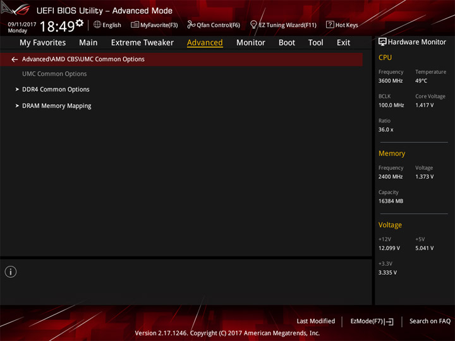455x341 pixels.
Task: Switch to Main tab
Action: 88,43
